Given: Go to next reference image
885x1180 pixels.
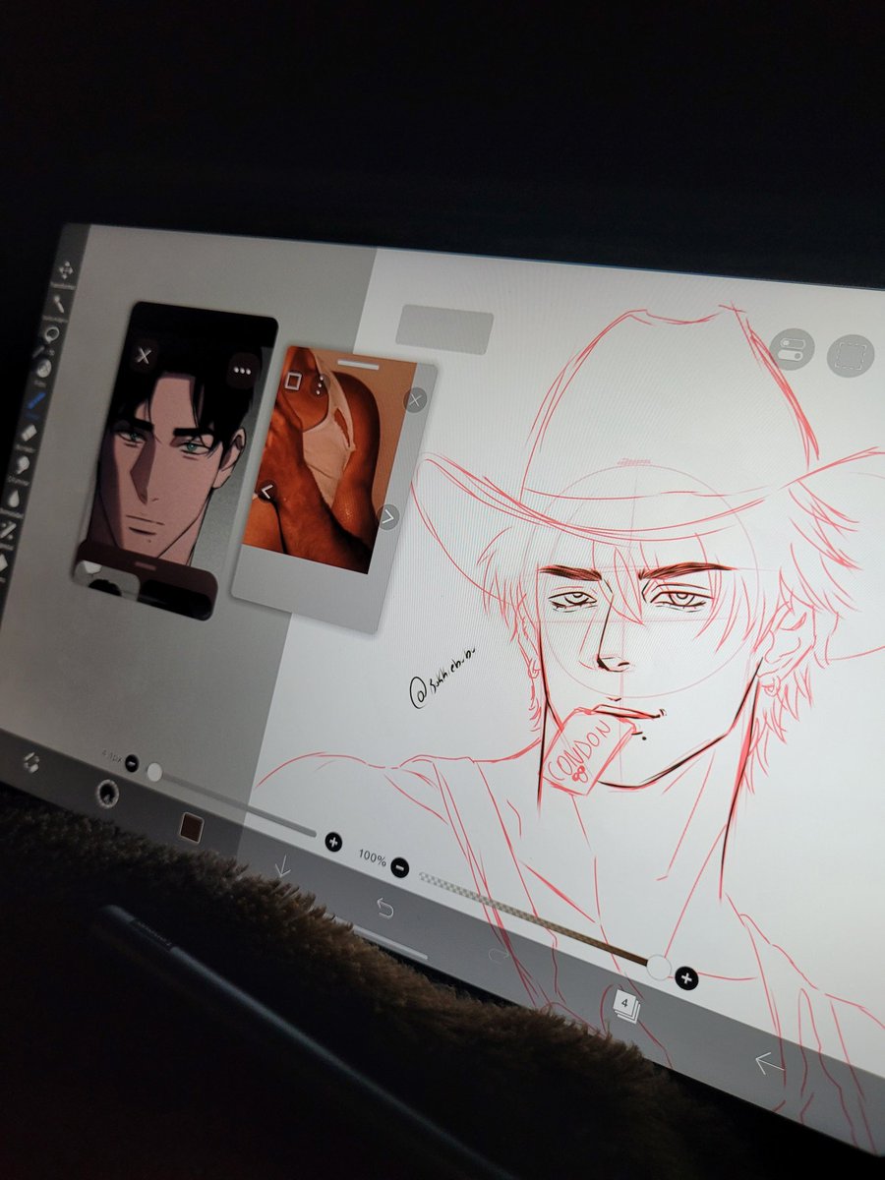Looking at the screenshot, I should tap(388, 516).
